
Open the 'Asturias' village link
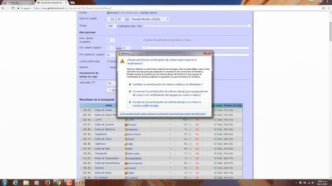click(99, 168)
